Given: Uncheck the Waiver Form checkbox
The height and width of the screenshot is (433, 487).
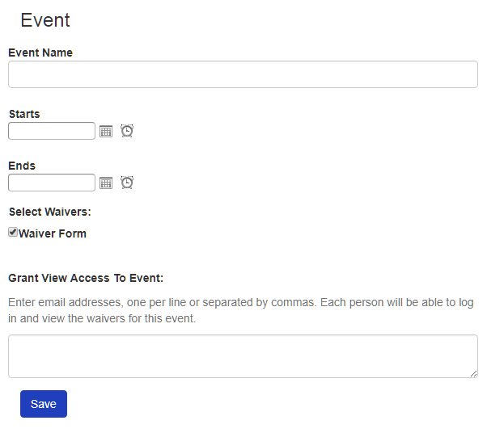Looking at the screenshot, I should [13, 233].
